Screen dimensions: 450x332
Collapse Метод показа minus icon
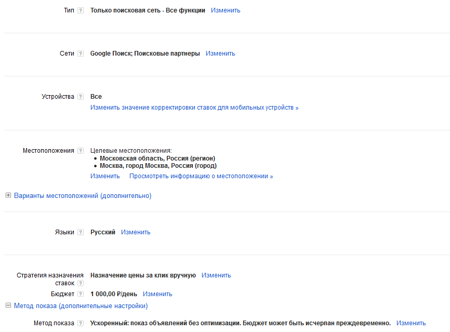(8, 306)
